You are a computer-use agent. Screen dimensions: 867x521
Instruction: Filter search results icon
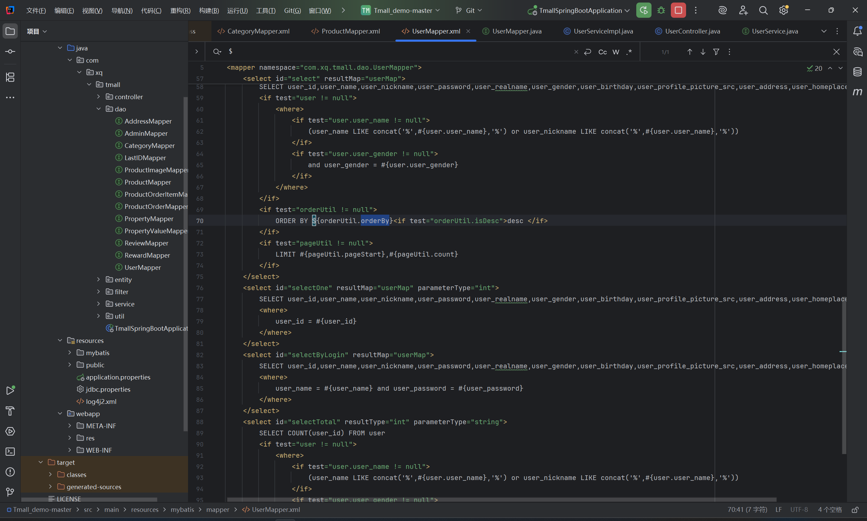point(716,52)
